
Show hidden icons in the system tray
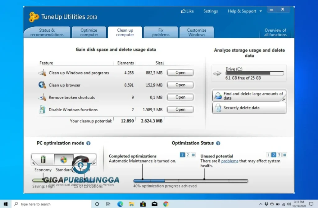[261, 204]
